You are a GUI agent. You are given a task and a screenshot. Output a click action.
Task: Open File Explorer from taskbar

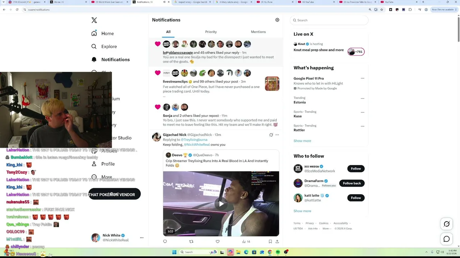pyautogui.click(x=238, y=252)
